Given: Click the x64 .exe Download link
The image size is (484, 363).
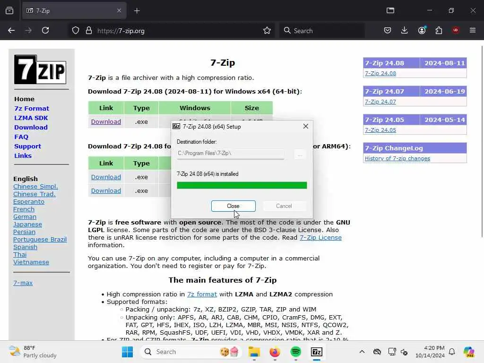Looking at the screenshot, I should click(106, 121).
